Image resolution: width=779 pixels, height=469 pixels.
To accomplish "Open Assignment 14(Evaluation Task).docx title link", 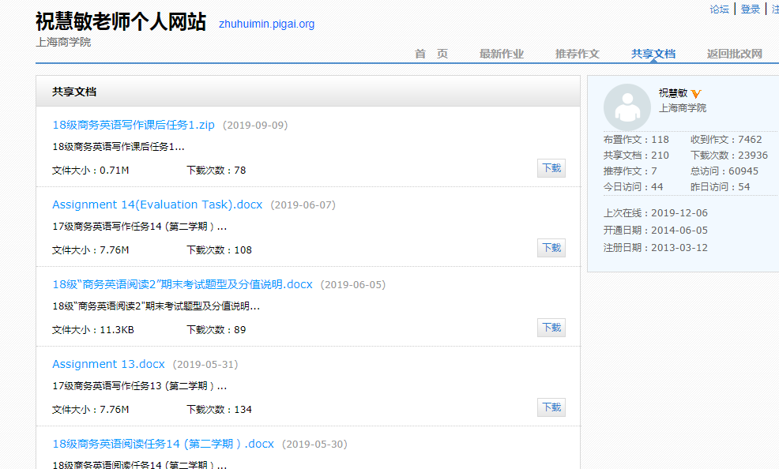I will (x=157, y=204).
